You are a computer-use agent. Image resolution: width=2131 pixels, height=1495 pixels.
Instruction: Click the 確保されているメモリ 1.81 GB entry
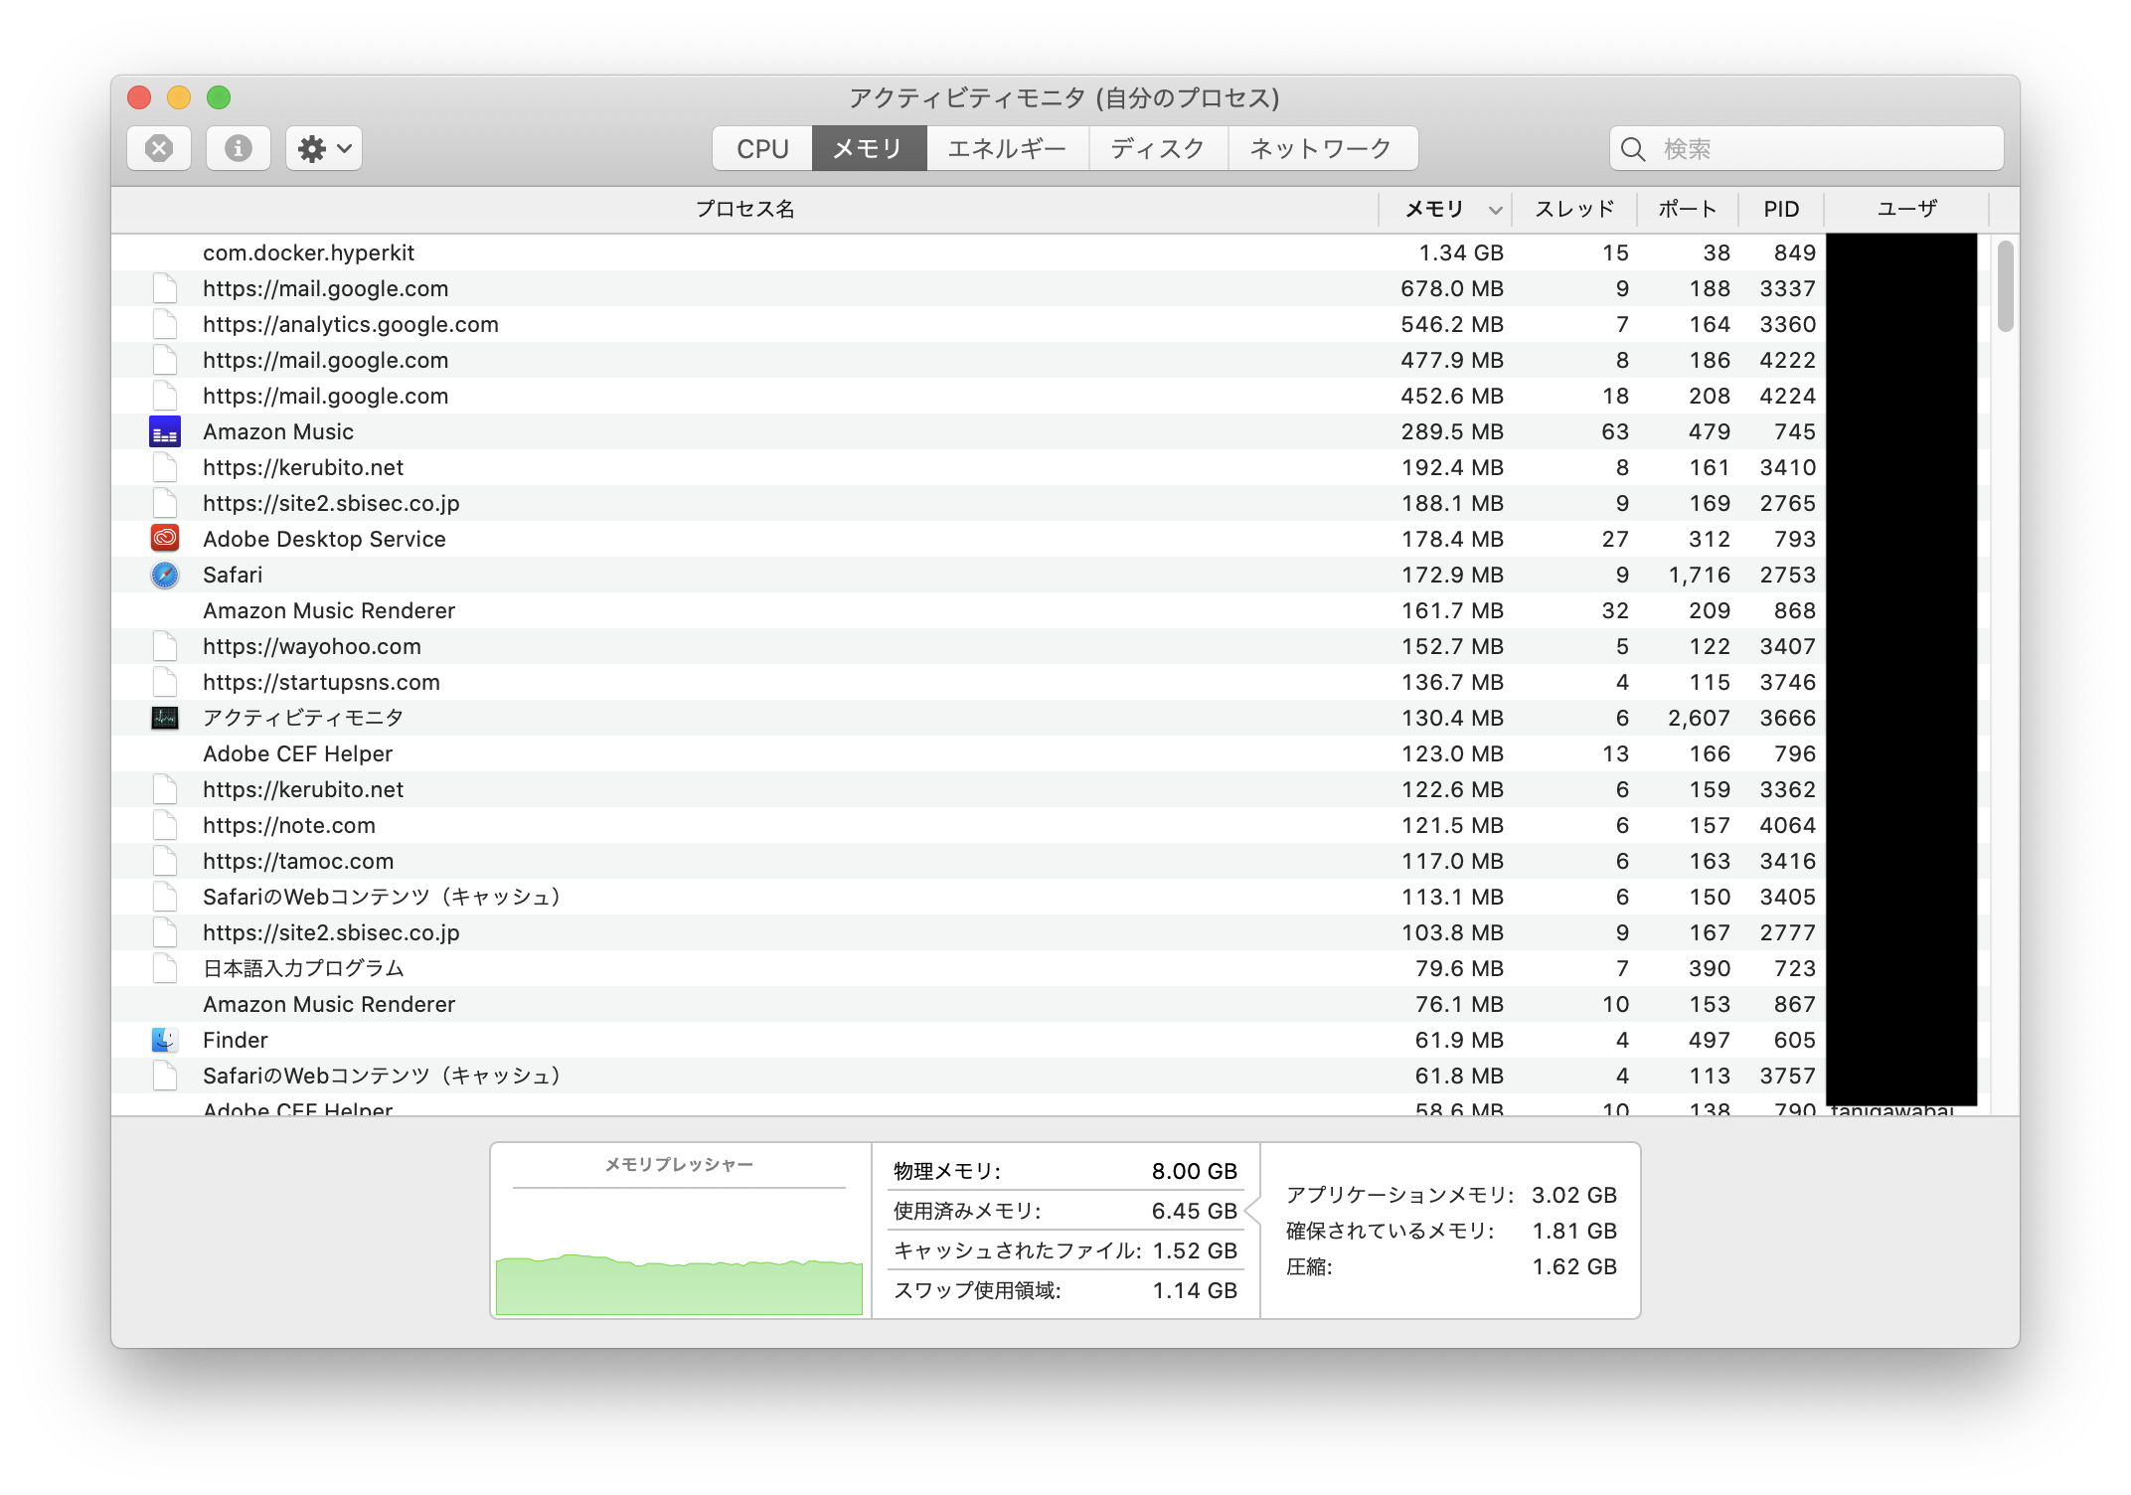click(1451, 1231)
